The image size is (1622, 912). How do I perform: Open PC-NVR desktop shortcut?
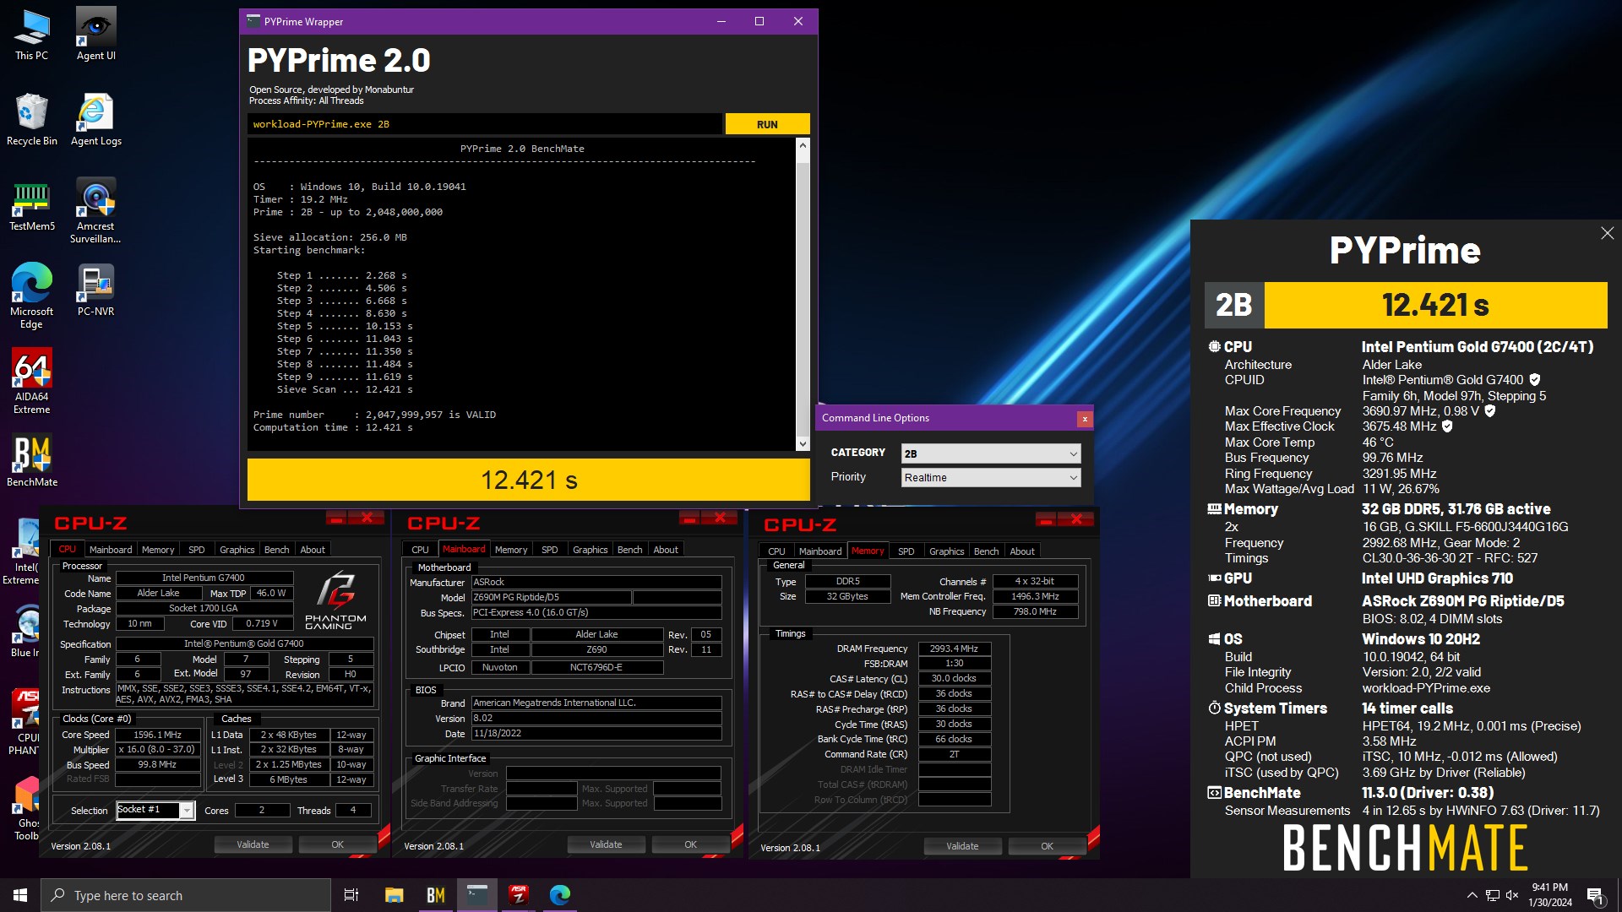(x=95, y=290)
